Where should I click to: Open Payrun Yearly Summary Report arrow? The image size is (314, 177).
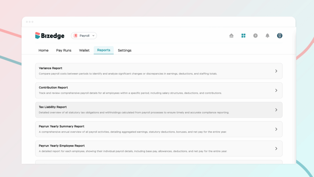coord(276,129)
